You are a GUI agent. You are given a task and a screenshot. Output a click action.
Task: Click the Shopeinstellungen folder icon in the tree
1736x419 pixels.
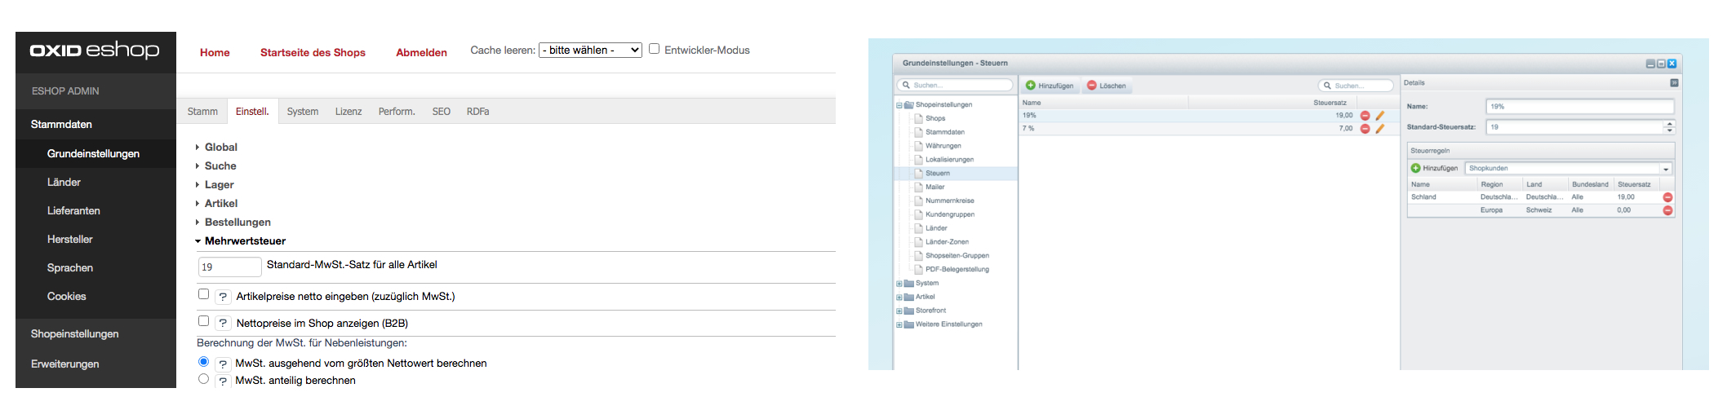click(908, 105)
